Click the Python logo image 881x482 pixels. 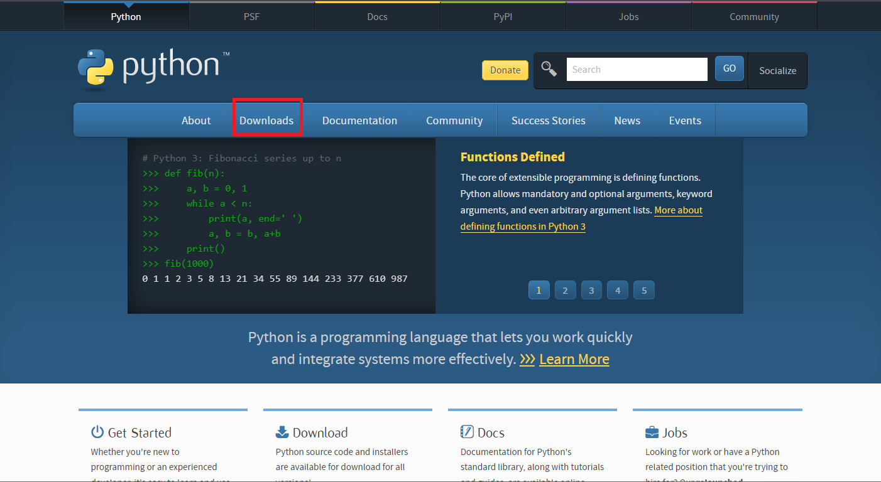[x=154, y=68]
